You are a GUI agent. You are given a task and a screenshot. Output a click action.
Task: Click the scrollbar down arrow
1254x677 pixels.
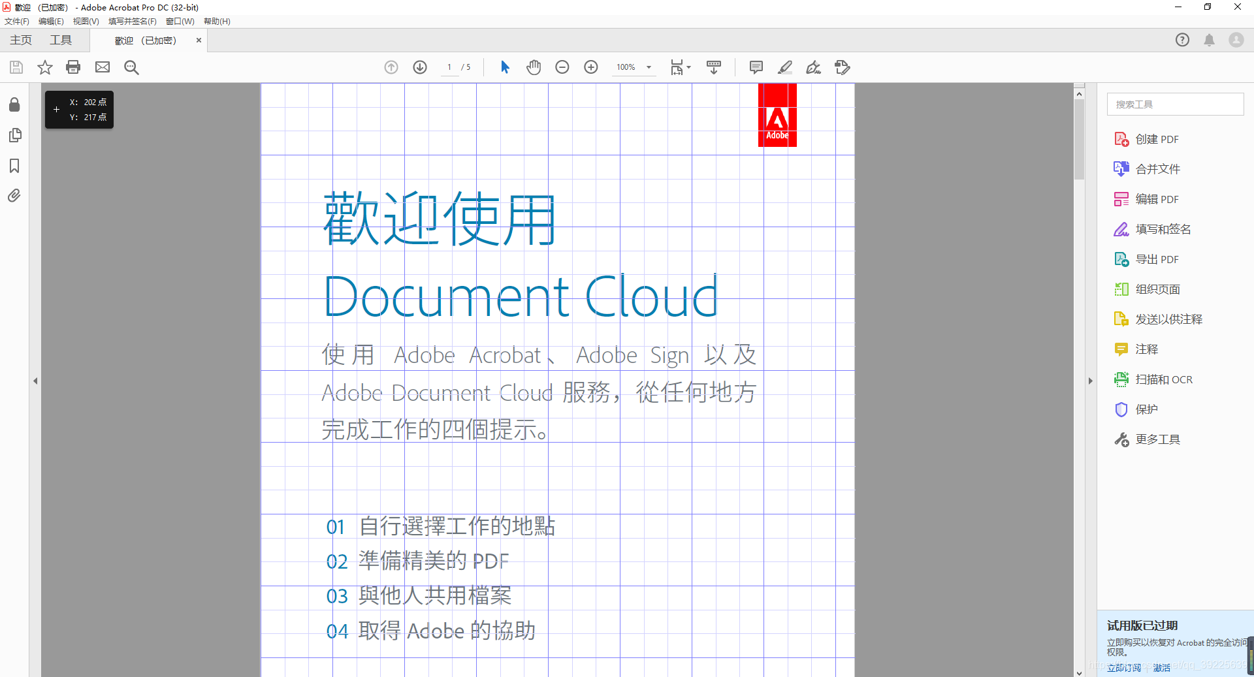[x=1079, y=672]
